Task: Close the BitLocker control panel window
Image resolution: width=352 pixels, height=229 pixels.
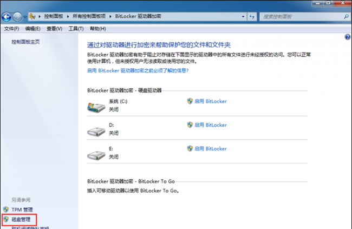Action: [x=343, y=3]
